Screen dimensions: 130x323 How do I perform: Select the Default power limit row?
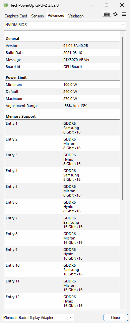[62, 92]
